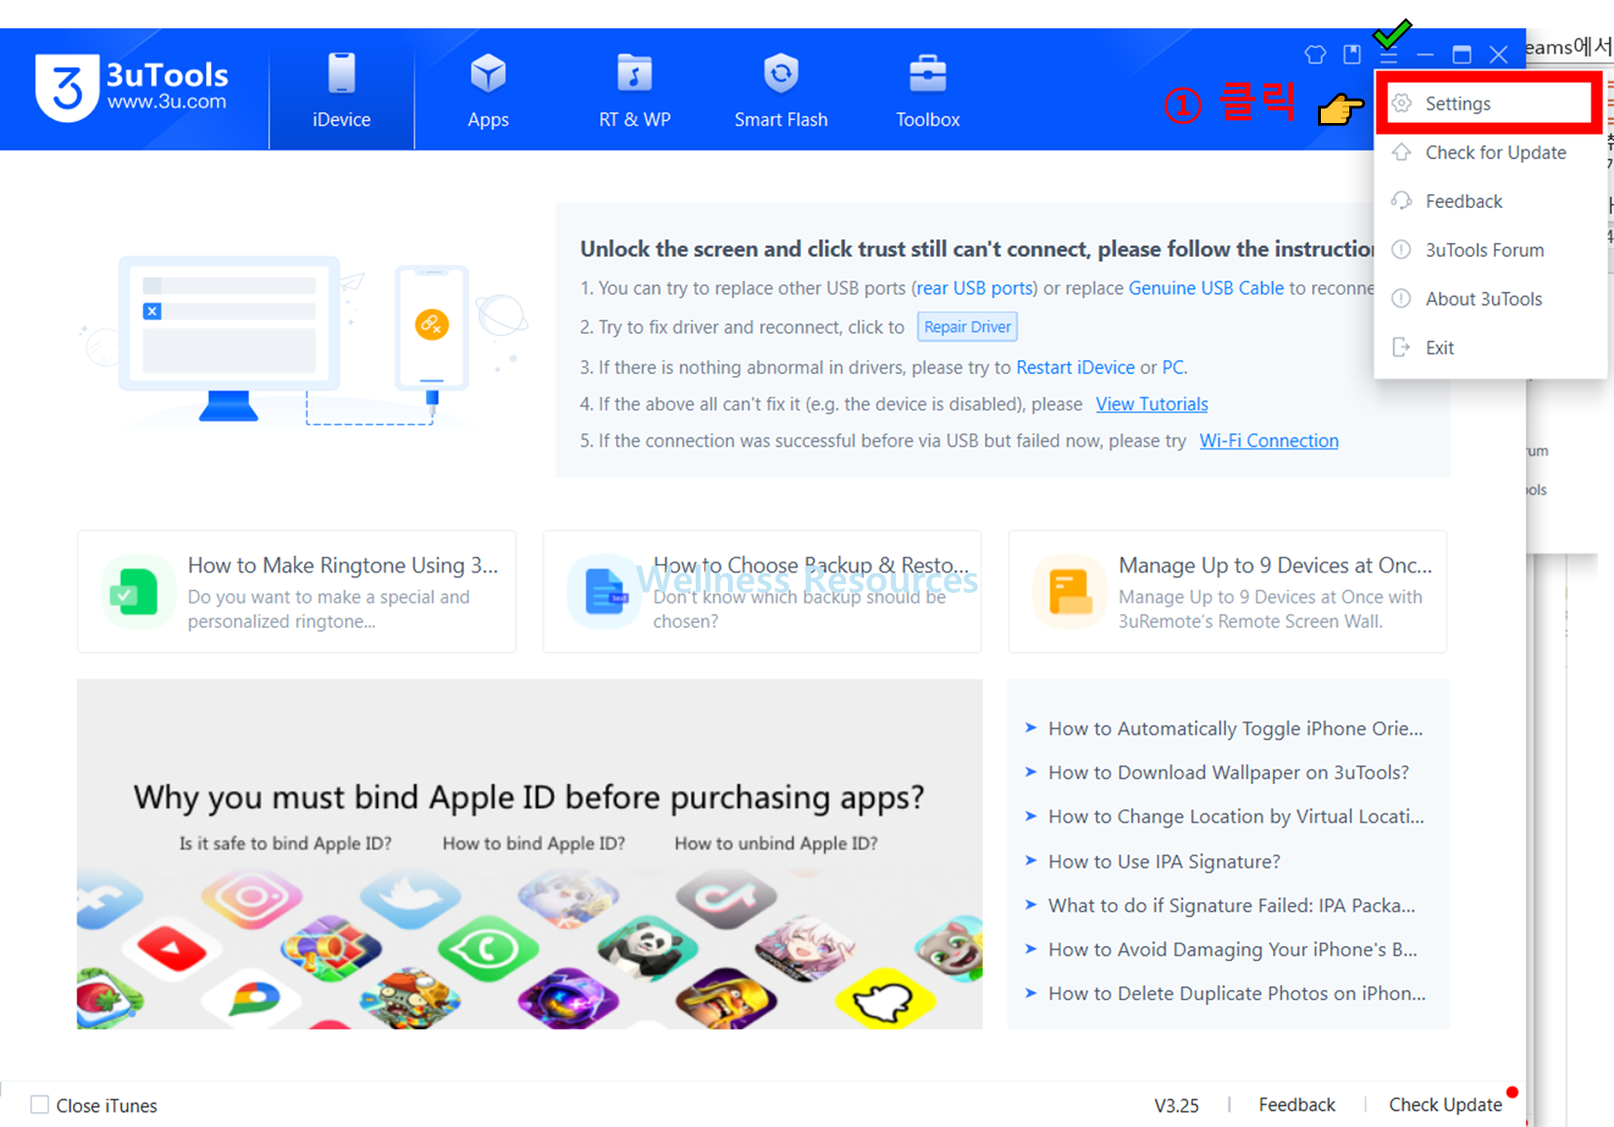Image resolution: width=1614 pixels, height=1127 pixels.
Task: Open How to Download Wallpaper article
Action: (1228, 772)
